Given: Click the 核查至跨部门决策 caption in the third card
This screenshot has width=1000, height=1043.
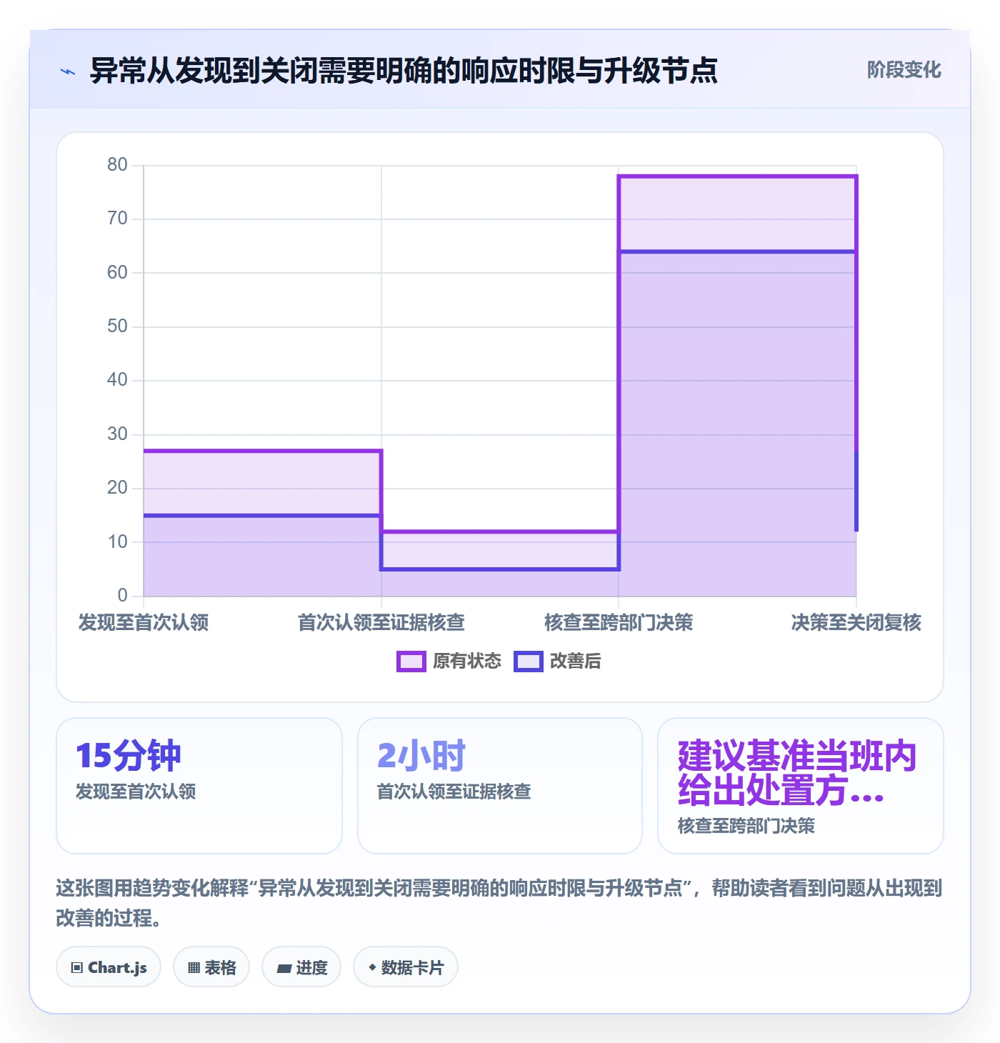Looking at the screenshot, I should [746, 826].
